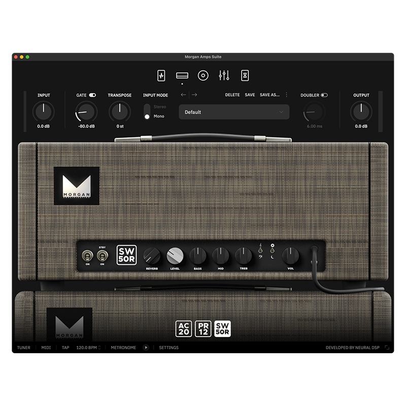Click the amp TREB knob

coord(244,256)
